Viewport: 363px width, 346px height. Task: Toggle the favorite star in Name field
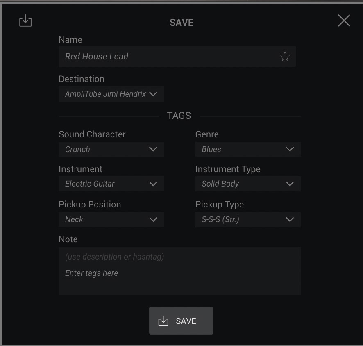(x=285, y=56)
